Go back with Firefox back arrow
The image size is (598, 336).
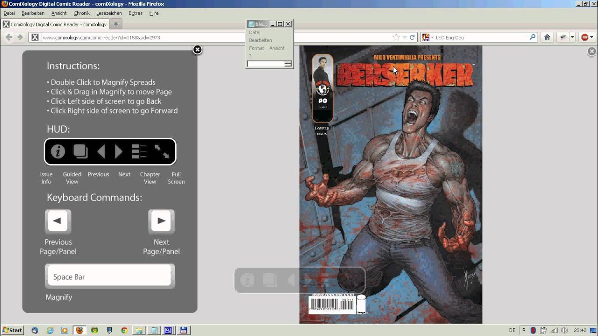(x=9, y=37)
